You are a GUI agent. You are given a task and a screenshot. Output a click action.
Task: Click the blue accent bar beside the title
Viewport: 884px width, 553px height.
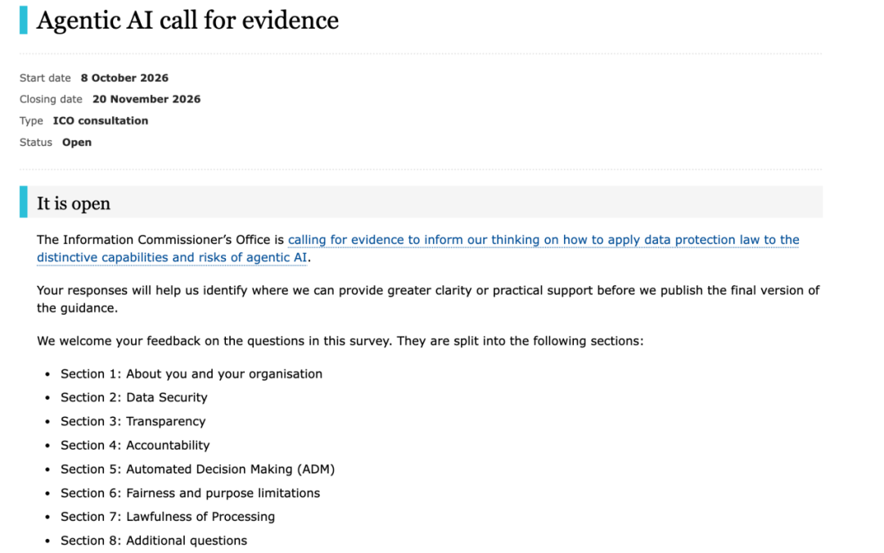pos(23,20)
